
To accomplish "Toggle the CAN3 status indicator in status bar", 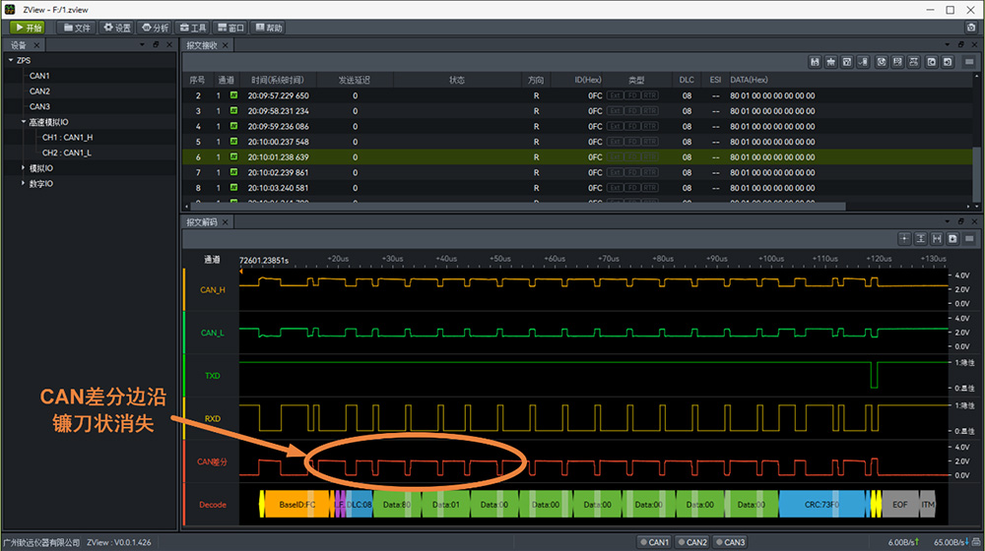I will 729,542.
